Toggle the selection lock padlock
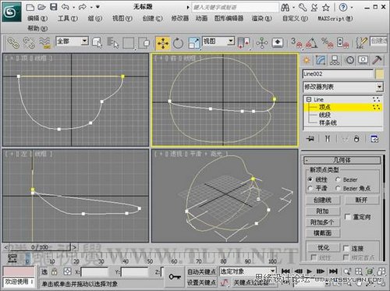 pyautogui.click(x=54, y=271)
